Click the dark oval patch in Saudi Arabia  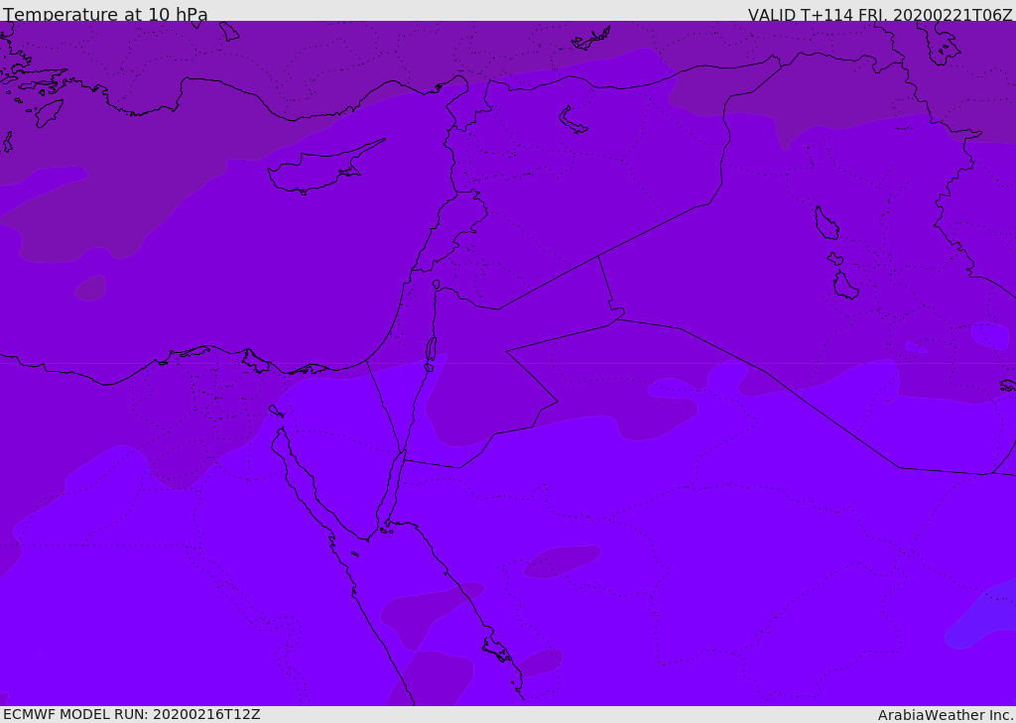pos(562,561)
